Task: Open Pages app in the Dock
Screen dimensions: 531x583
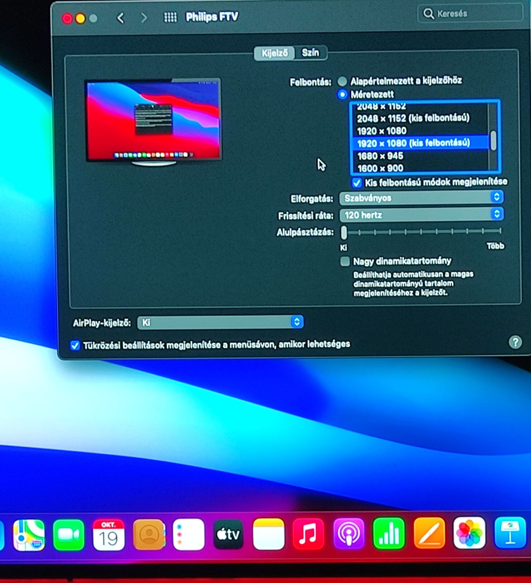Action: (x=429, y=533)
